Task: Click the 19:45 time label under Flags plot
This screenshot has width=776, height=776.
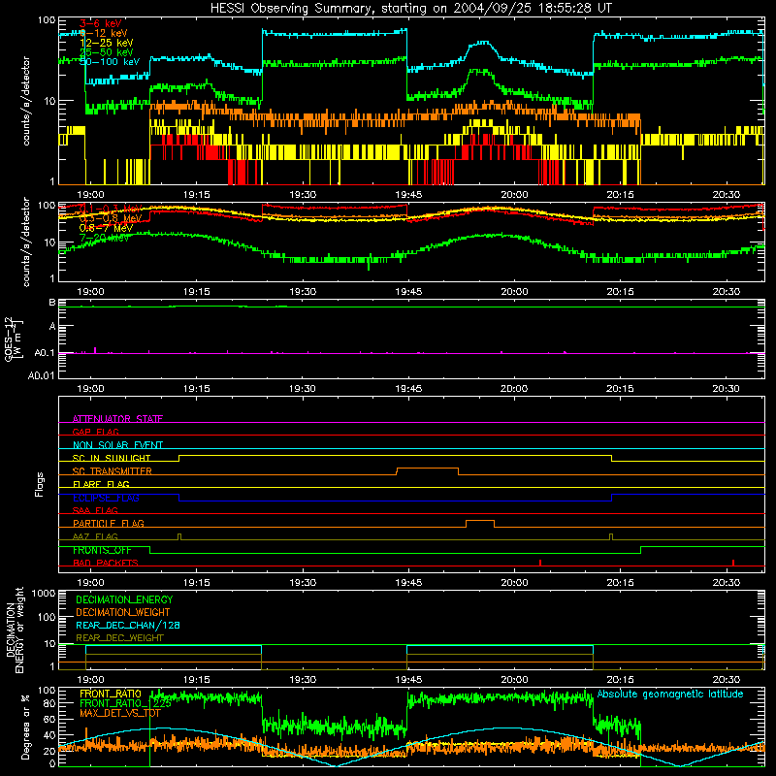Action: point(408,583)
